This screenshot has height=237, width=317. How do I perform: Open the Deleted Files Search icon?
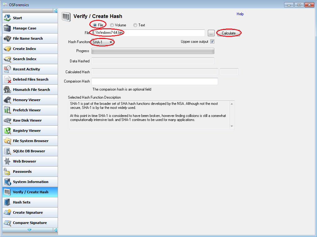7,79
